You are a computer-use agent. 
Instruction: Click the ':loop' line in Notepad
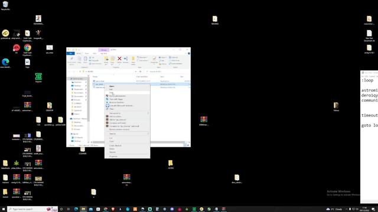pyautogui.click(x=367, y=80)
